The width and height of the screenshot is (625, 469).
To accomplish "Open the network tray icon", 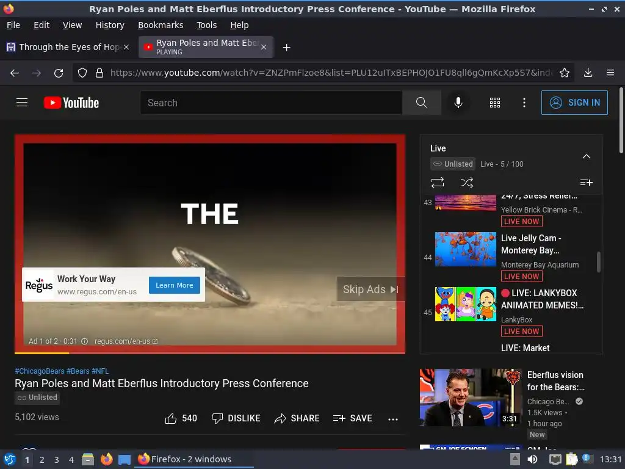I will pyautogui.click(x=555, y=459).
